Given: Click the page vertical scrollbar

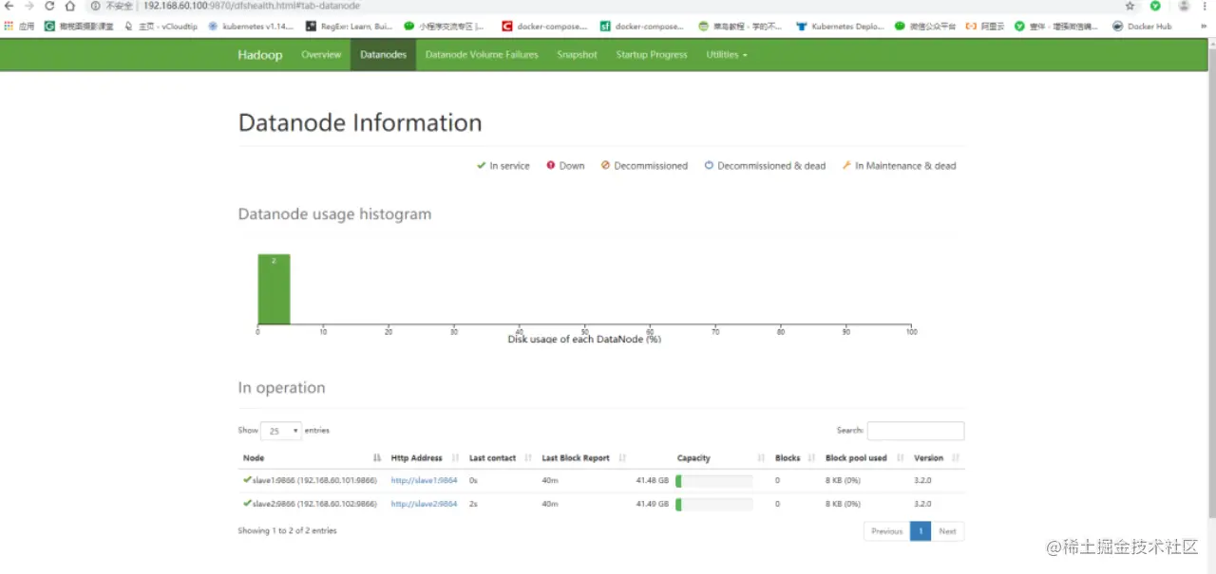Looking at the screenshot, I should (x=1211, y=285).
